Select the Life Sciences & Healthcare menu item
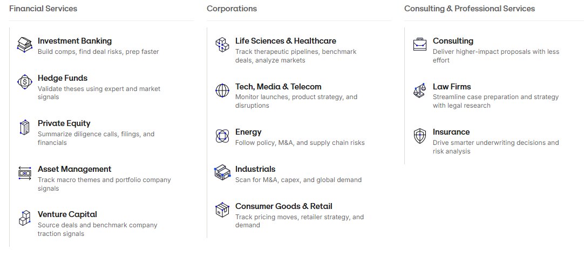Viewport: 584px width, 258px height. point(286,41)
